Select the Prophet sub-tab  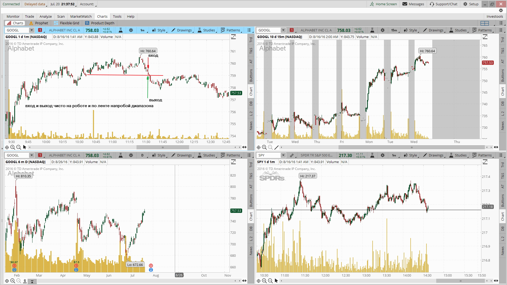coord(39,23)
